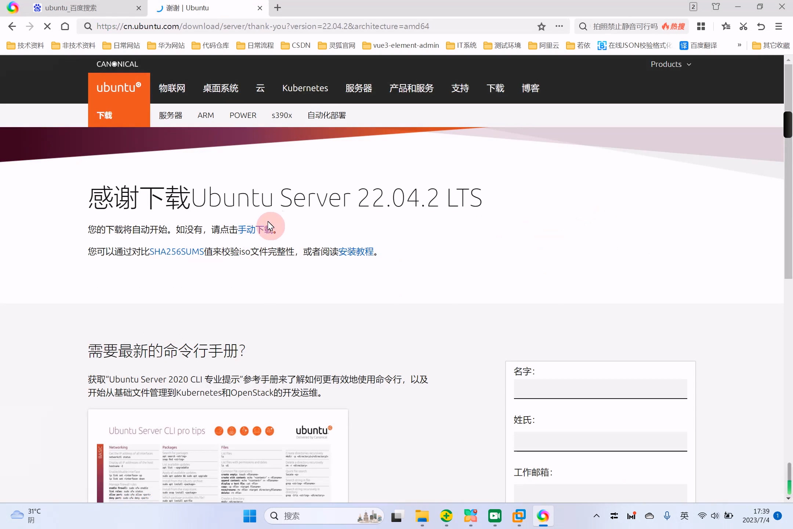
Task: Open the 桌面系统 menu item
Action: click(x=221, y=88)
